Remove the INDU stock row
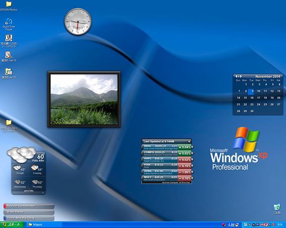Viewport: 286px width, 228px height. 192,147
